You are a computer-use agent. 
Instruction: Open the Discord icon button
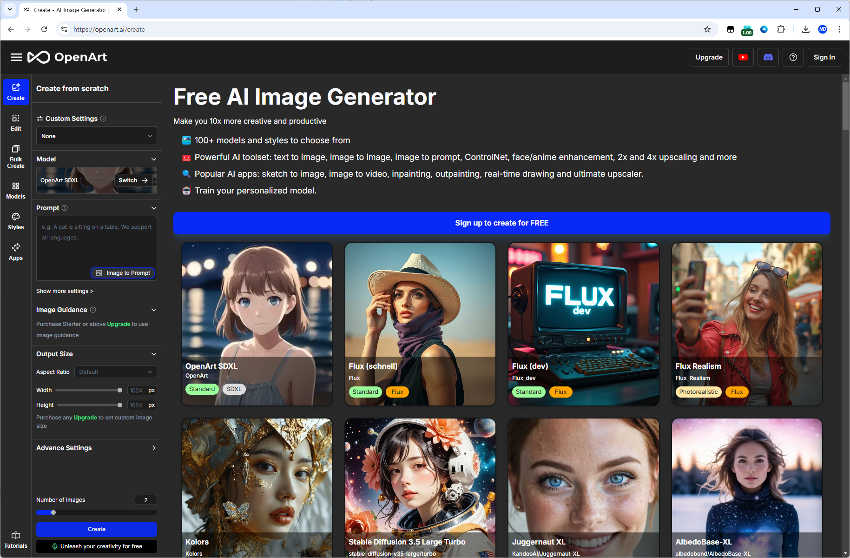(x=768, y=57)
